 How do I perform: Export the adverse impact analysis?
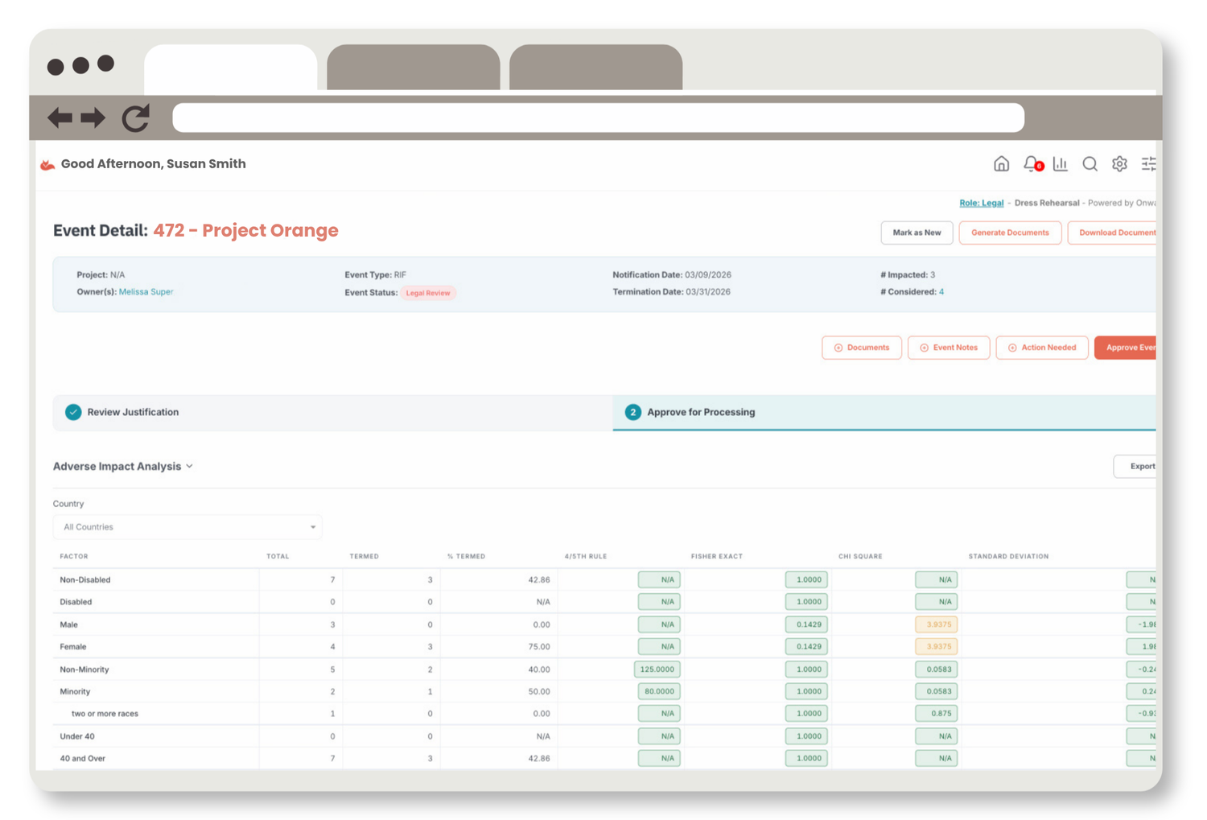point(1135,466)
